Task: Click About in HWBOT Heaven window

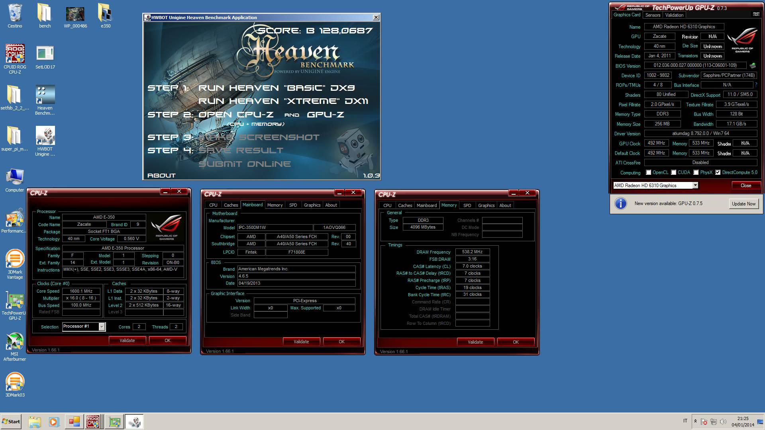Action: pyautogui.click(x=161, y=175)
